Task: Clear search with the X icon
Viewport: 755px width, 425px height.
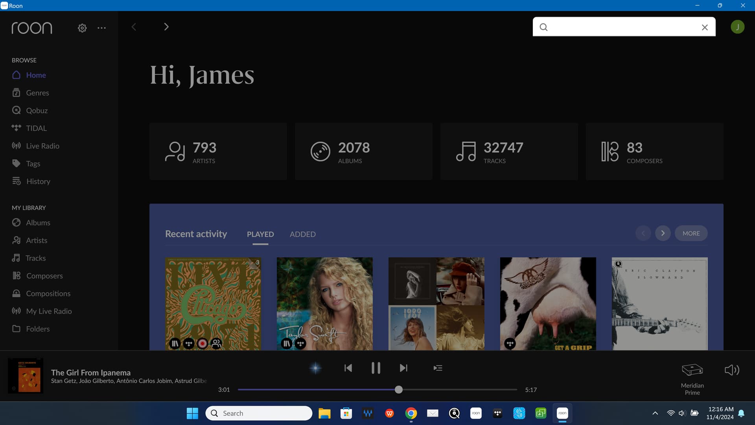Action: coord(705,27)
